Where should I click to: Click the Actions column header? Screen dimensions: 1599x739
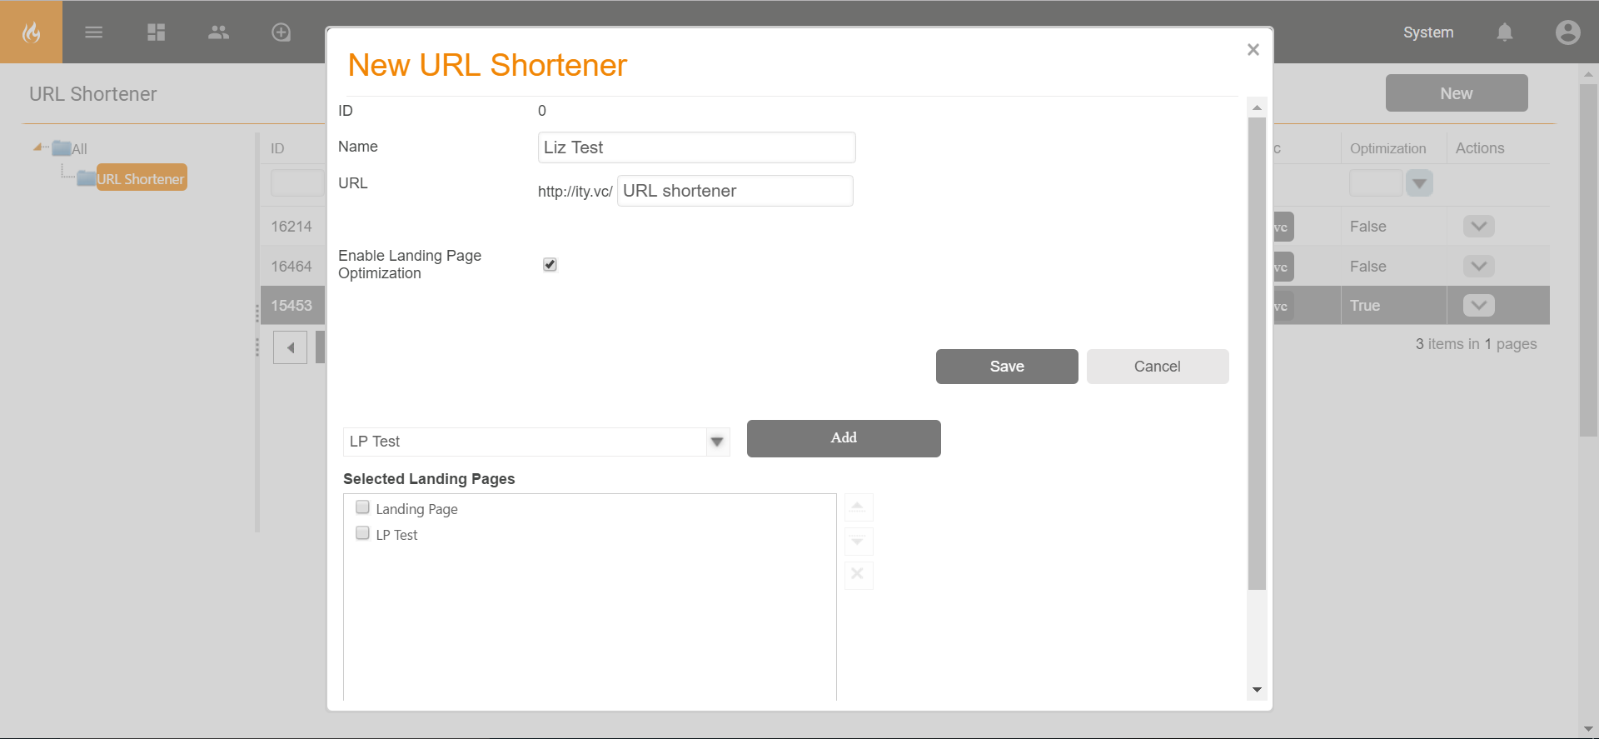(1480, 148)
